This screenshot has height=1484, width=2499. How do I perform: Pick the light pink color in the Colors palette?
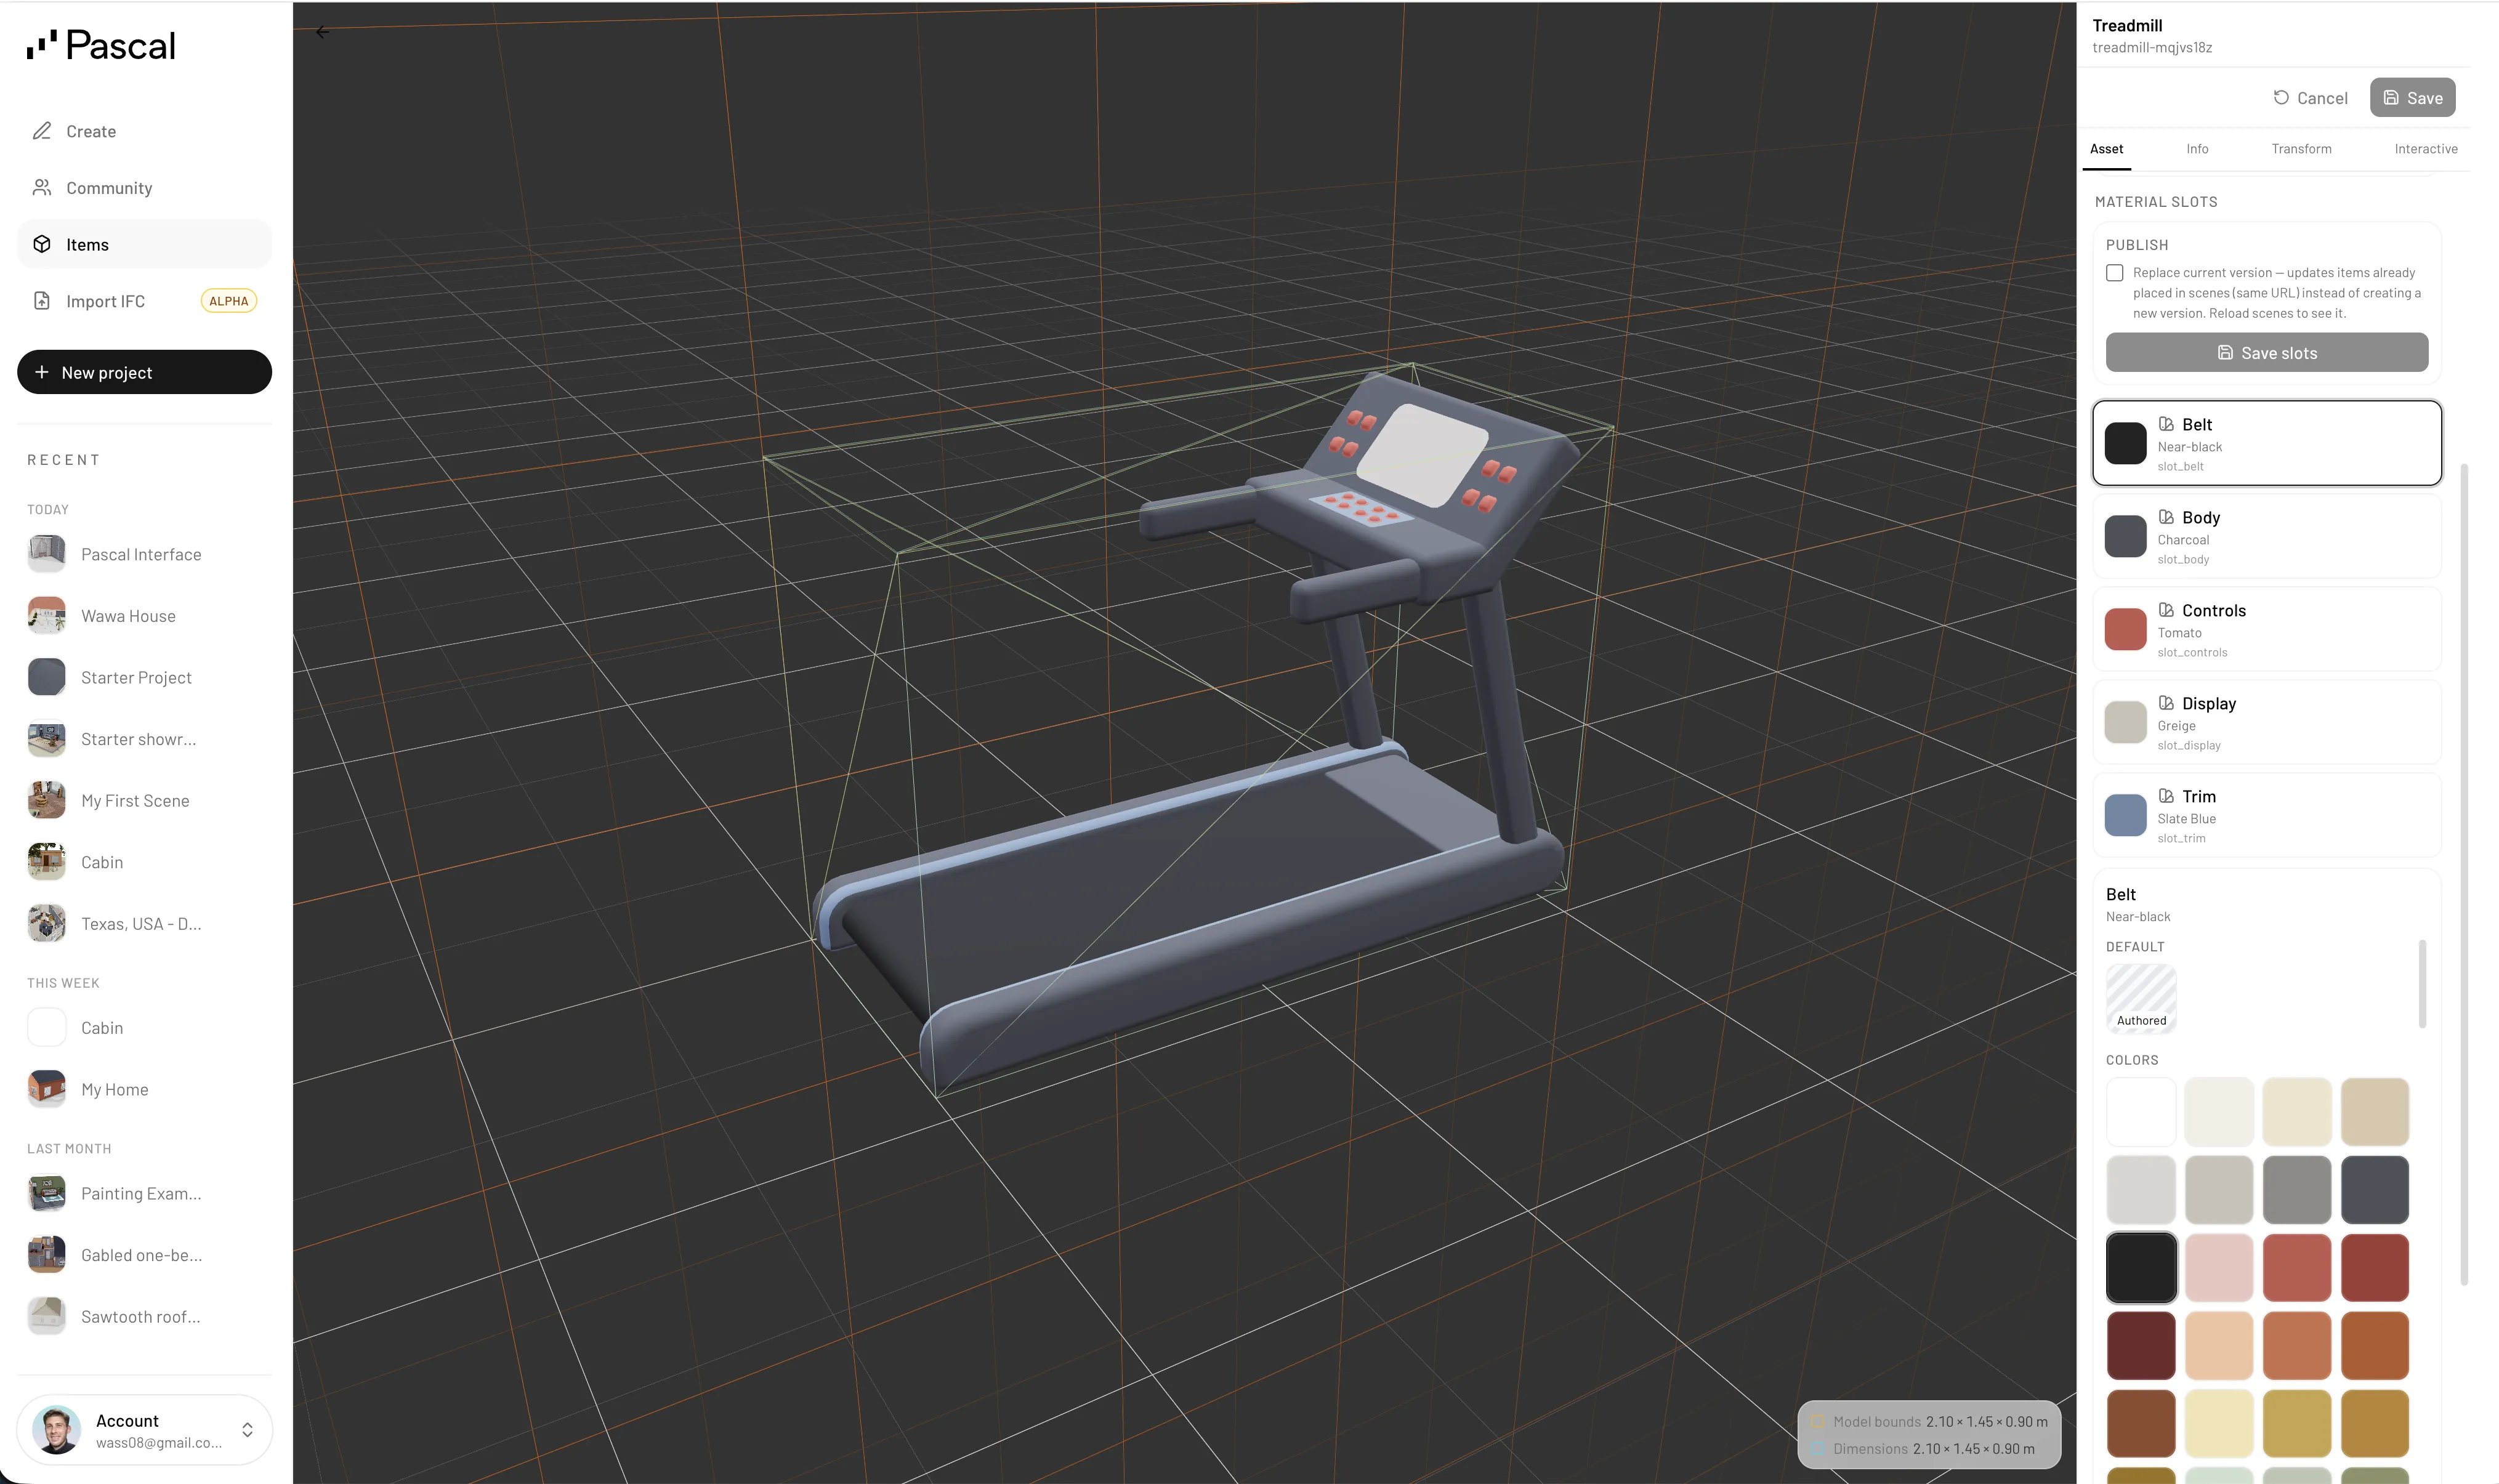tap(2219, 1267)
